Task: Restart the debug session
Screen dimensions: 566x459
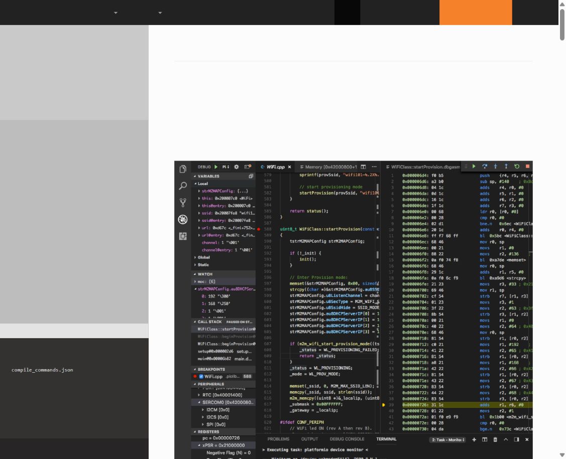Action: click(x=517, y=166)
